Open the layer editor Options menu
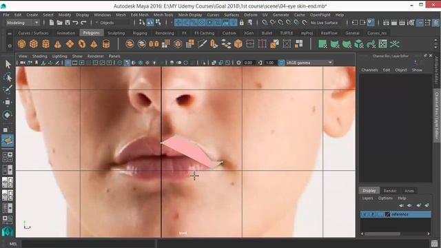 [385, 198]
